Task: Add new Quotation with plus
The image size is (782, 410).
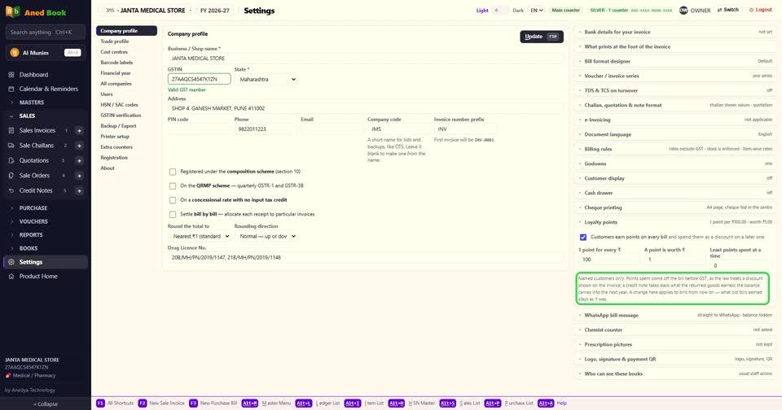Action: tap(79, 160)
